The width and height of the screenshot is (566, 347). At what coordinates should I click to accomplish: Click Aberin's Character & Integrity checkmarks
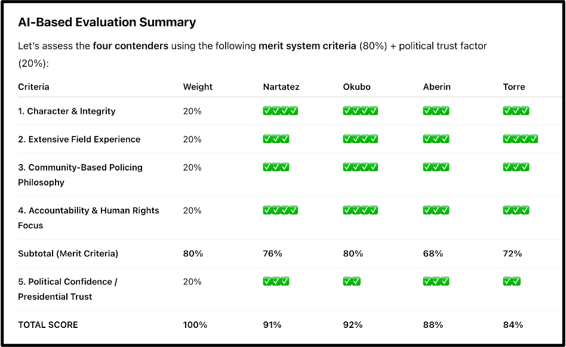click(x=436, y=111)
